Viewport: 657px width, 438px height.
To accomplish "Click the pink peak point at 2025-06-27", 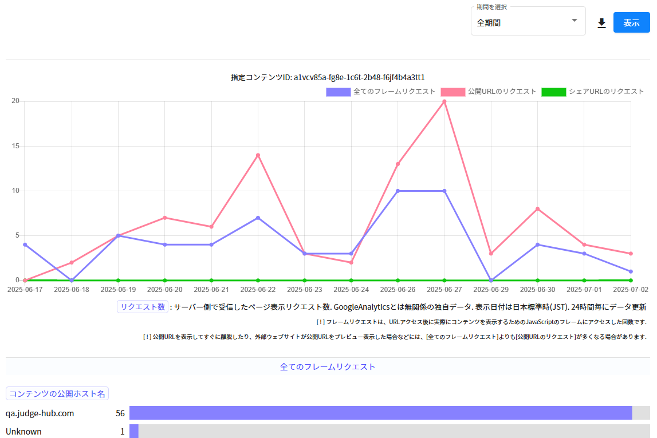I will click(x=444, y=102).
